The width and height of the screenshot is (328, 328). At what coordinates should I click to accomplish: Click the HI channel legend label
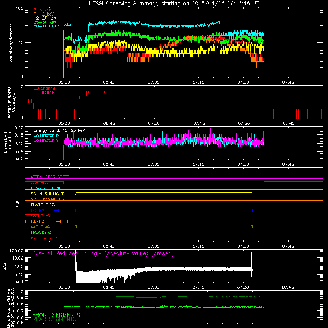click(x=44, y=93)
